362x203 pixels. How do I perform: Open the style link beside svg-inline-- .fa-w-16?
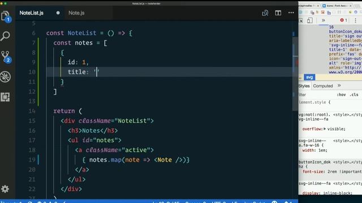[x=347, y=140]
